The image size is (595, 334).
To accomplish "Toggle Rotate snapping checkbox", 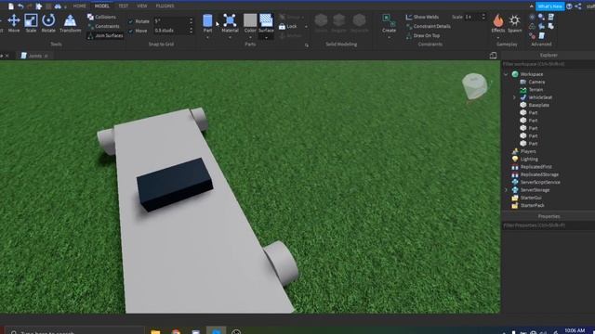I will click(131, 21).
